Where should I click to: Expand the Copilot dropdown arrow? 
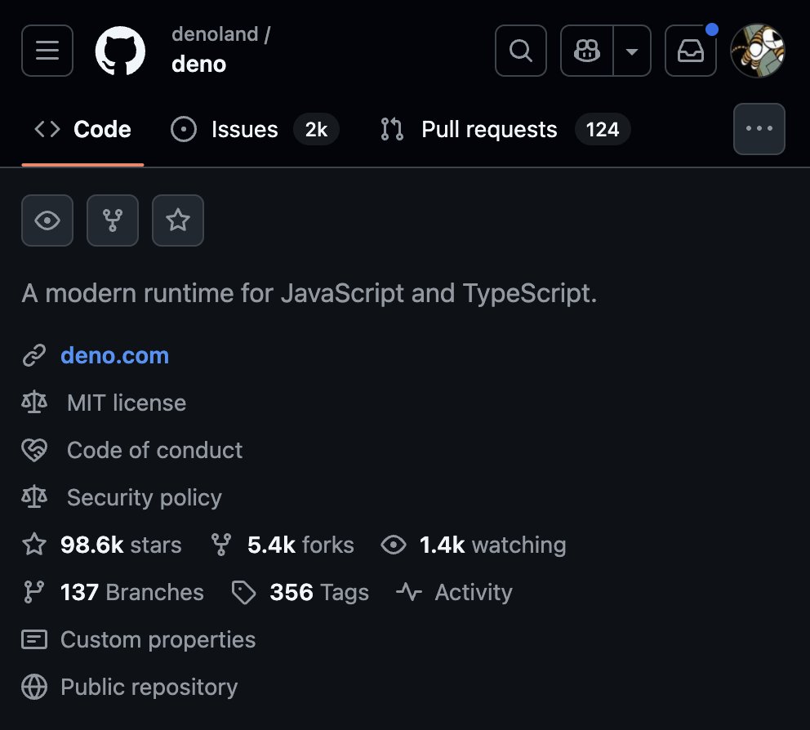pos(632,51)
